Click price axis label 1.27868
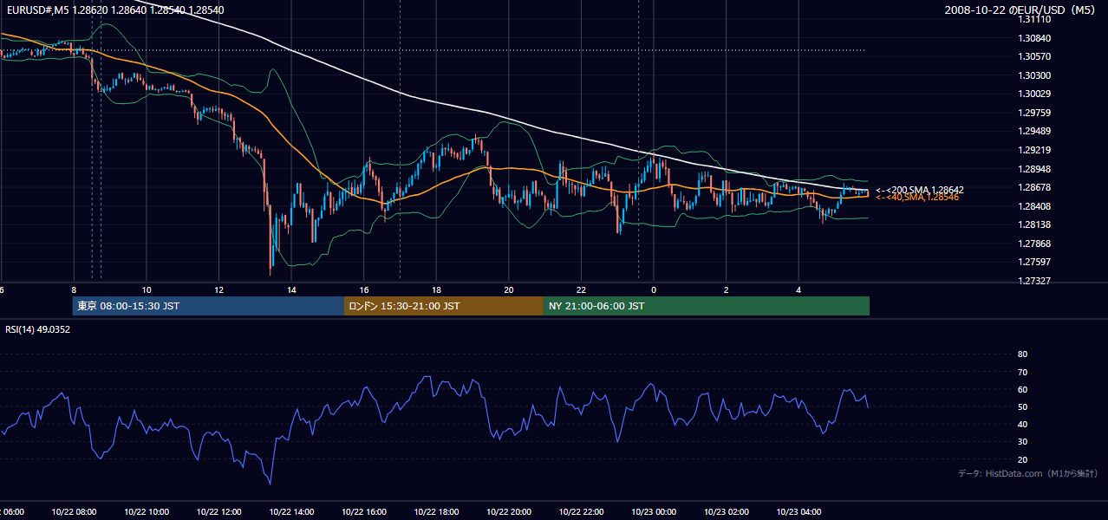 pos(1034,244)
